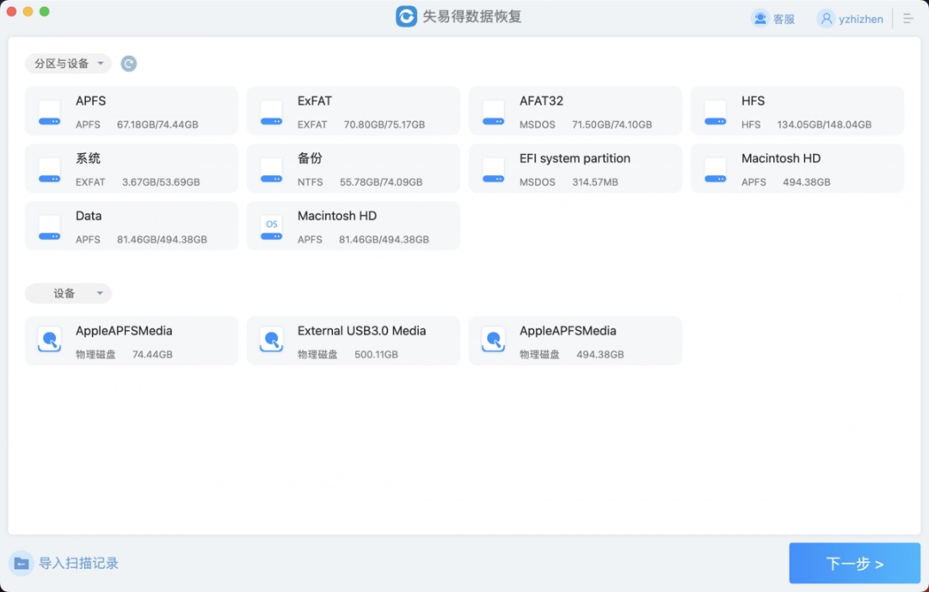Click the AppleAPFSMedia physical disk icon
This screenshot has height=592, width=929.
coord(49,339)
